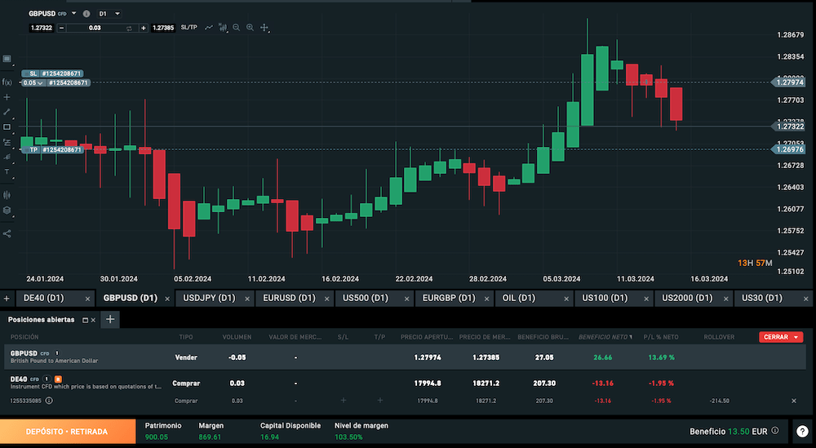Click the DEPÓSITO · RETIRADA button
This screenshot has width=816, height=448.
point(67,432)
